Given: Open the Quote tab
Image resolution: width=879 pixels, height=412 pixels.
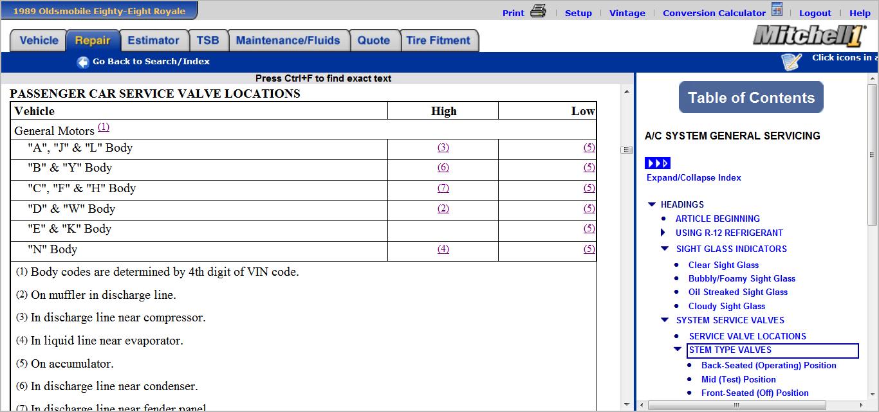Looking at the screenshot, I should 374,40.
